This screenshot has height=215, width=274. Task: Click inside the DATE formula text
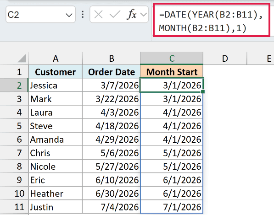click(x=211, y=21)
